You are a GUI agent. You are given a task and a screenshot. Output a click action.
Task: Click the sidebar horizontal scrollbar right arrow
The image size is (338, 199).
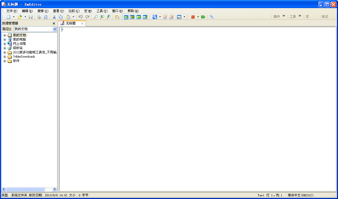click(55, 189)
